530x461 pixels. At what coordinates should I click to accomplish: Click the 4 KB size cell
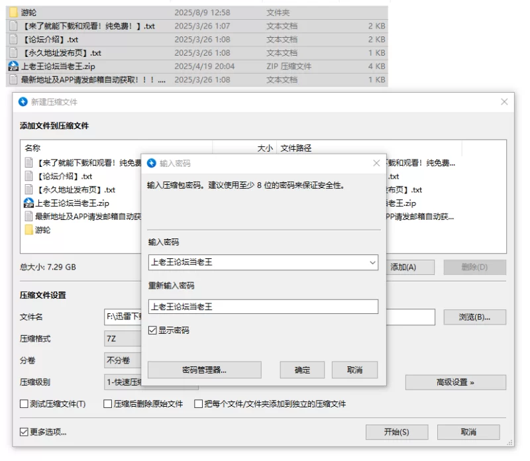click(x=376, y=66)
